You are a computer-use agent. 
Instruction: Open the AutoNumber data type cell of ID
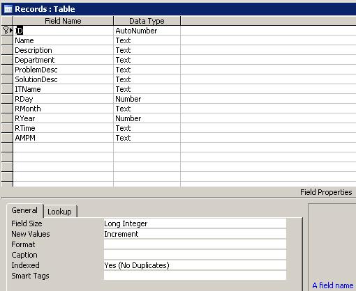point(147,31)
